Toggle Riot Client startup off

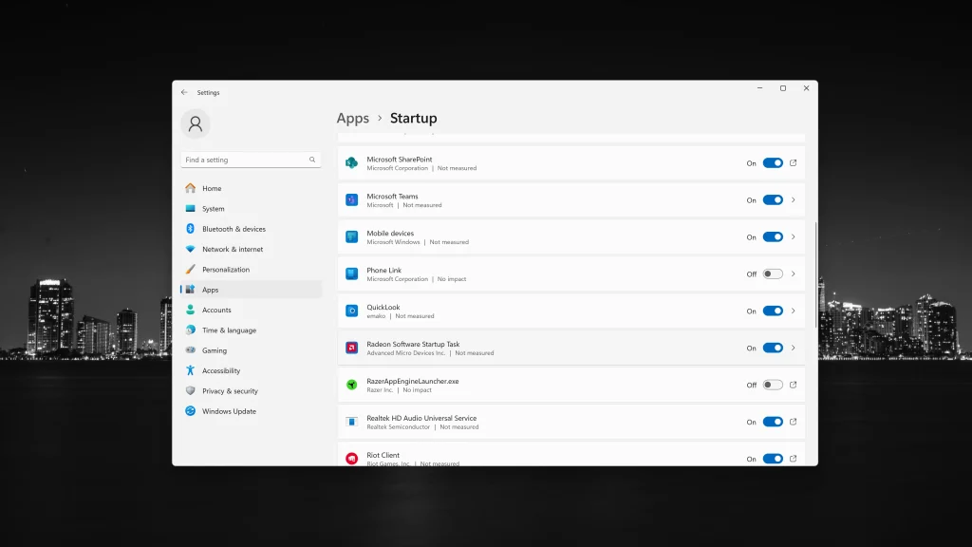pyautogui.click(x=773, y=459)
